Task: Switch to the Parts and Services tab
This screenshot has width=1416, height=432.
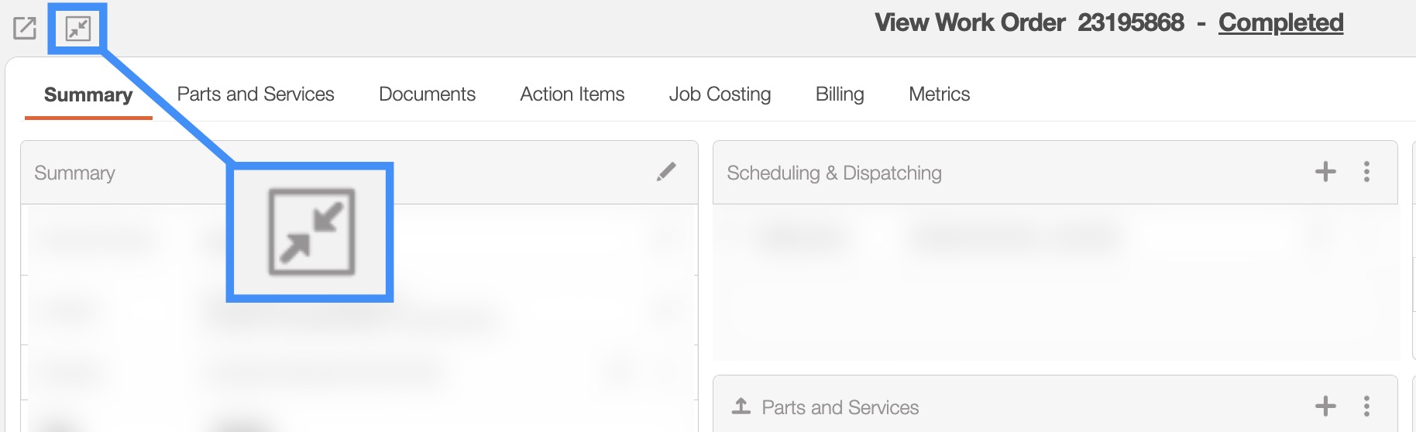Action: (x=256, y=94)
